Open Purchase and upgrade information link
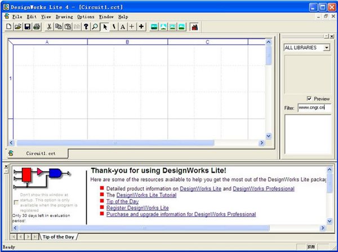 click(181, 214)
